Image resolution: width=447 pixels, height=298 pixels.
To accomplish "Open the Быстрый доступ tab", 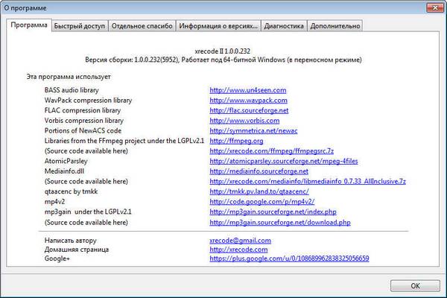I will (80, 26).
